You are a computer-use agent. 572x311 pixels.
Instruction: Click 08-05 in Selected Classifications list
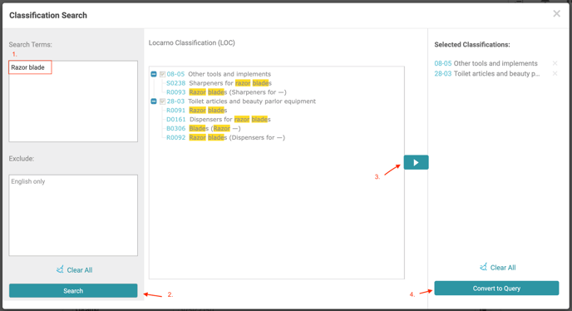442,63
